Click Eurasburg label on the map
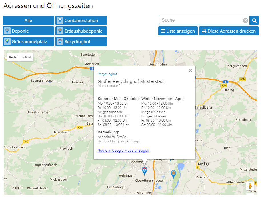 pyautogui.click(x=243, y=120)
